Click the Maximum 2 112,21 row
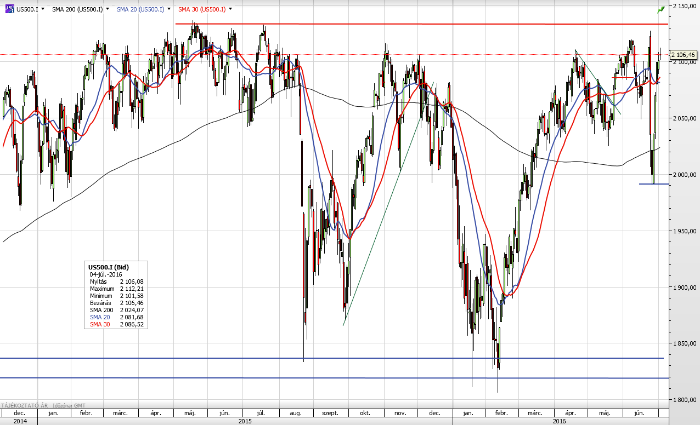This screenshot has width=700, height=425. point(116,288)
